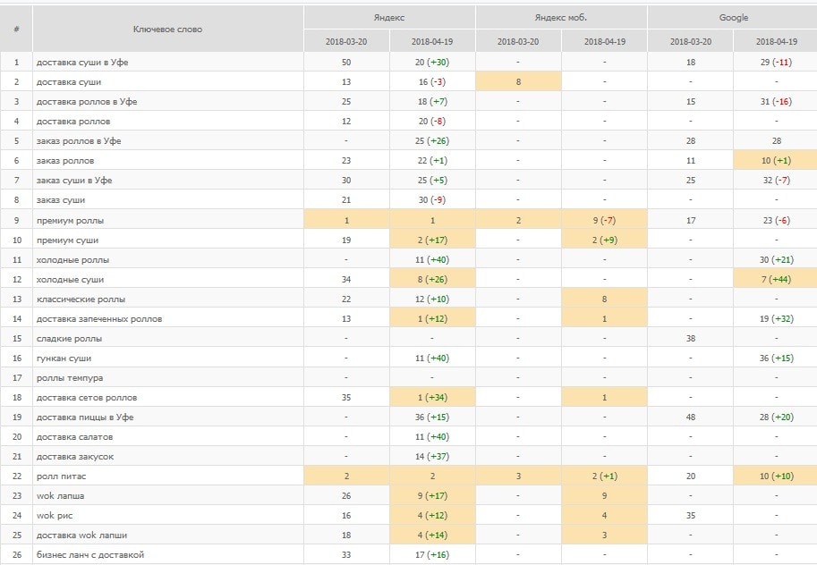Open keyword 'премиум роллы'
The width and height of the screenshot is (817, 565).
click(x=72, y=220)
